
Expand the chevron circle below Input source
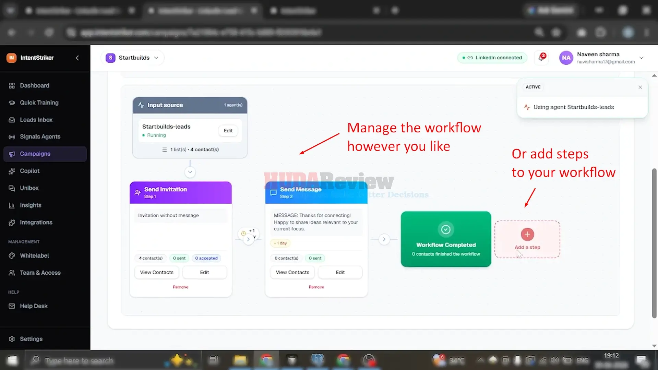pyautogui.click(x=190, y=172)
